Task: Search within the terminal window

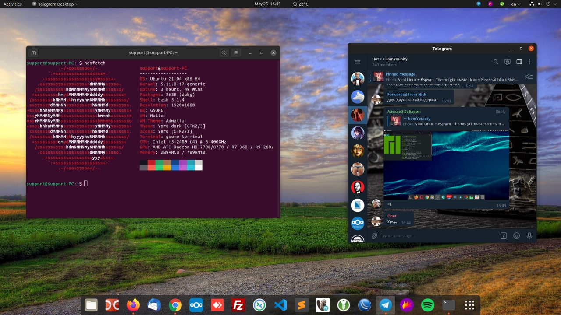Action: pyautogui.click(x=224, y=53)
